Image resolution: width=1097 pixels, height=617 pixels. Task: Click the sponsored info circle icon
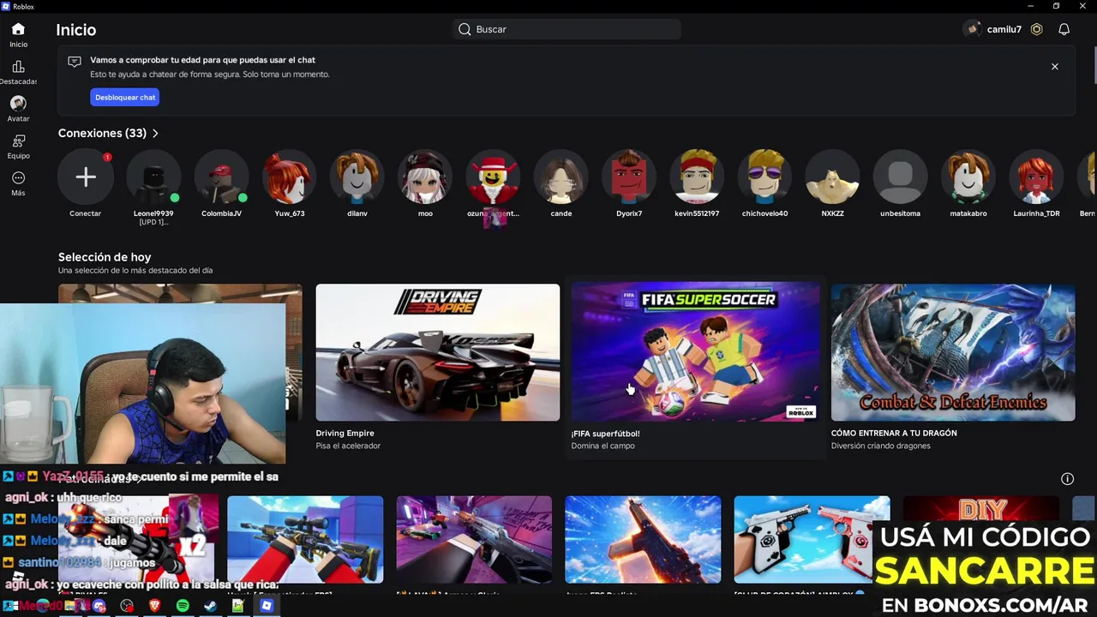pyautogui.click(x=1067, y=479)
